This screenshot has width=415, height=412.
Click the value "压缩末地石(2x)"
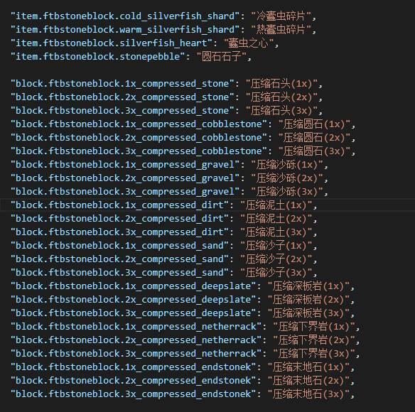point(308,381)
